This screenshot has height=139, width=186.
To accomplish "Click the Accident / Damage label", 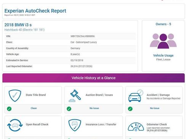I will pos(158,95).
